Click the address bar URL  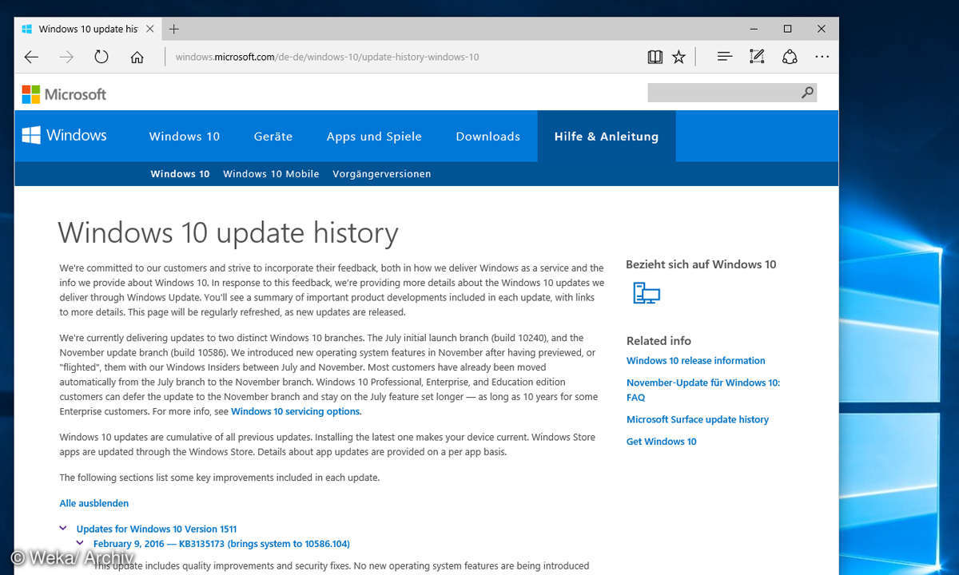[327, 57]
